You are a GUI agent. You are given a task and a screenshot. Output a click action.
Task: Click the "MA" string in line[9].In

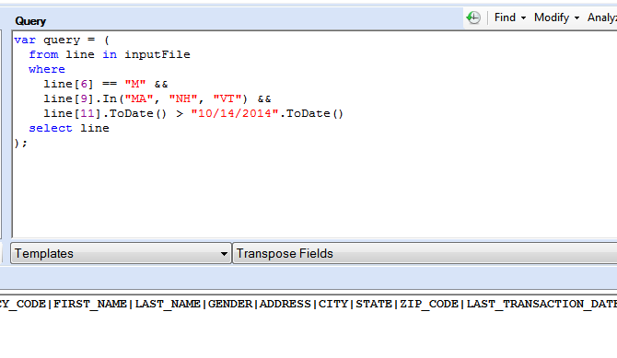(x=139, y=98)
